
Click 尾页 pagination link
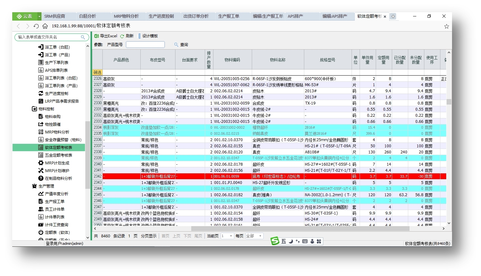click(x=198, y=236)
